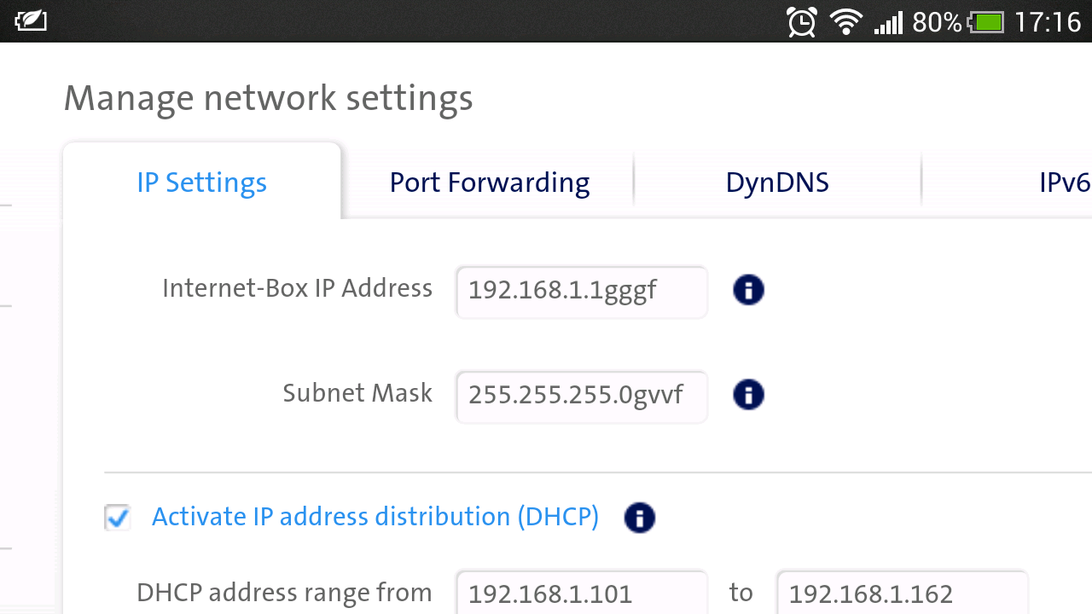This screenshot has width=1092, height=614.
Task: Click info icon beside Subnet Mask field
Action: (x=748, y=395)
